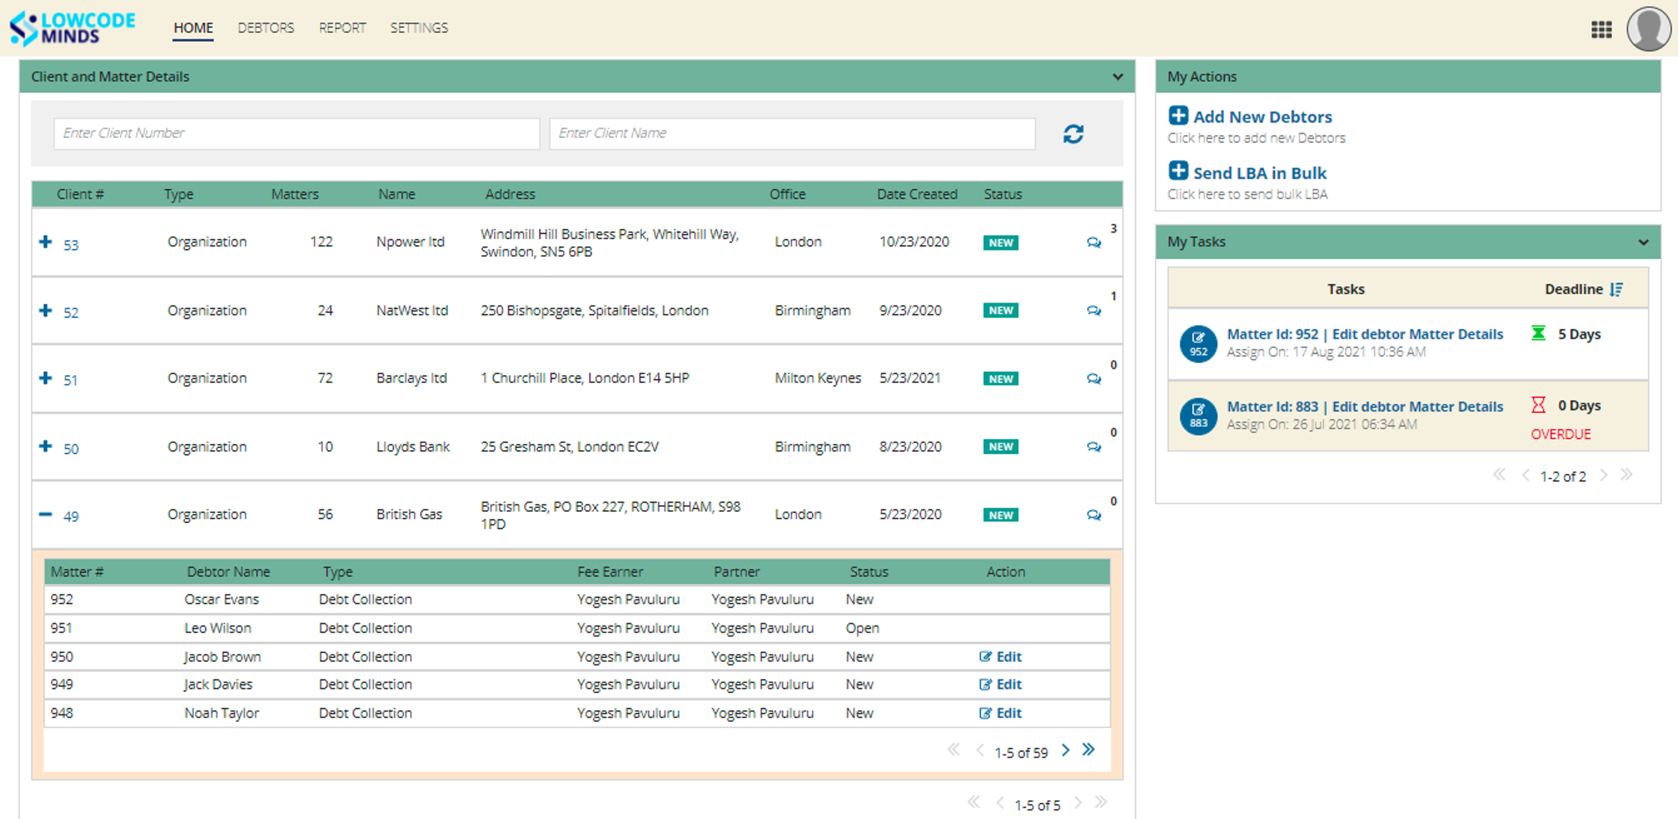1678x819 pixels.
Task: Select Leo Wilson debtor name cell
Action: (x=218, y=628)
